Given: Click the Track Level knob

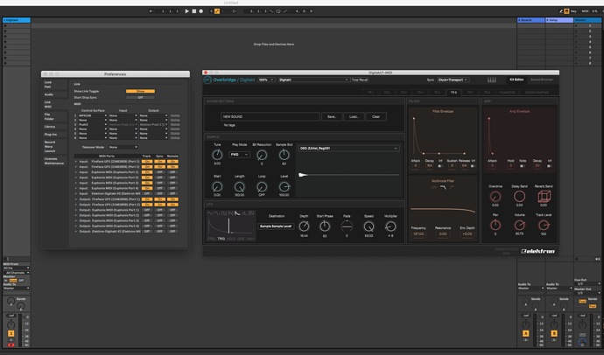Looking at the screenshot, I should (544, 225).
